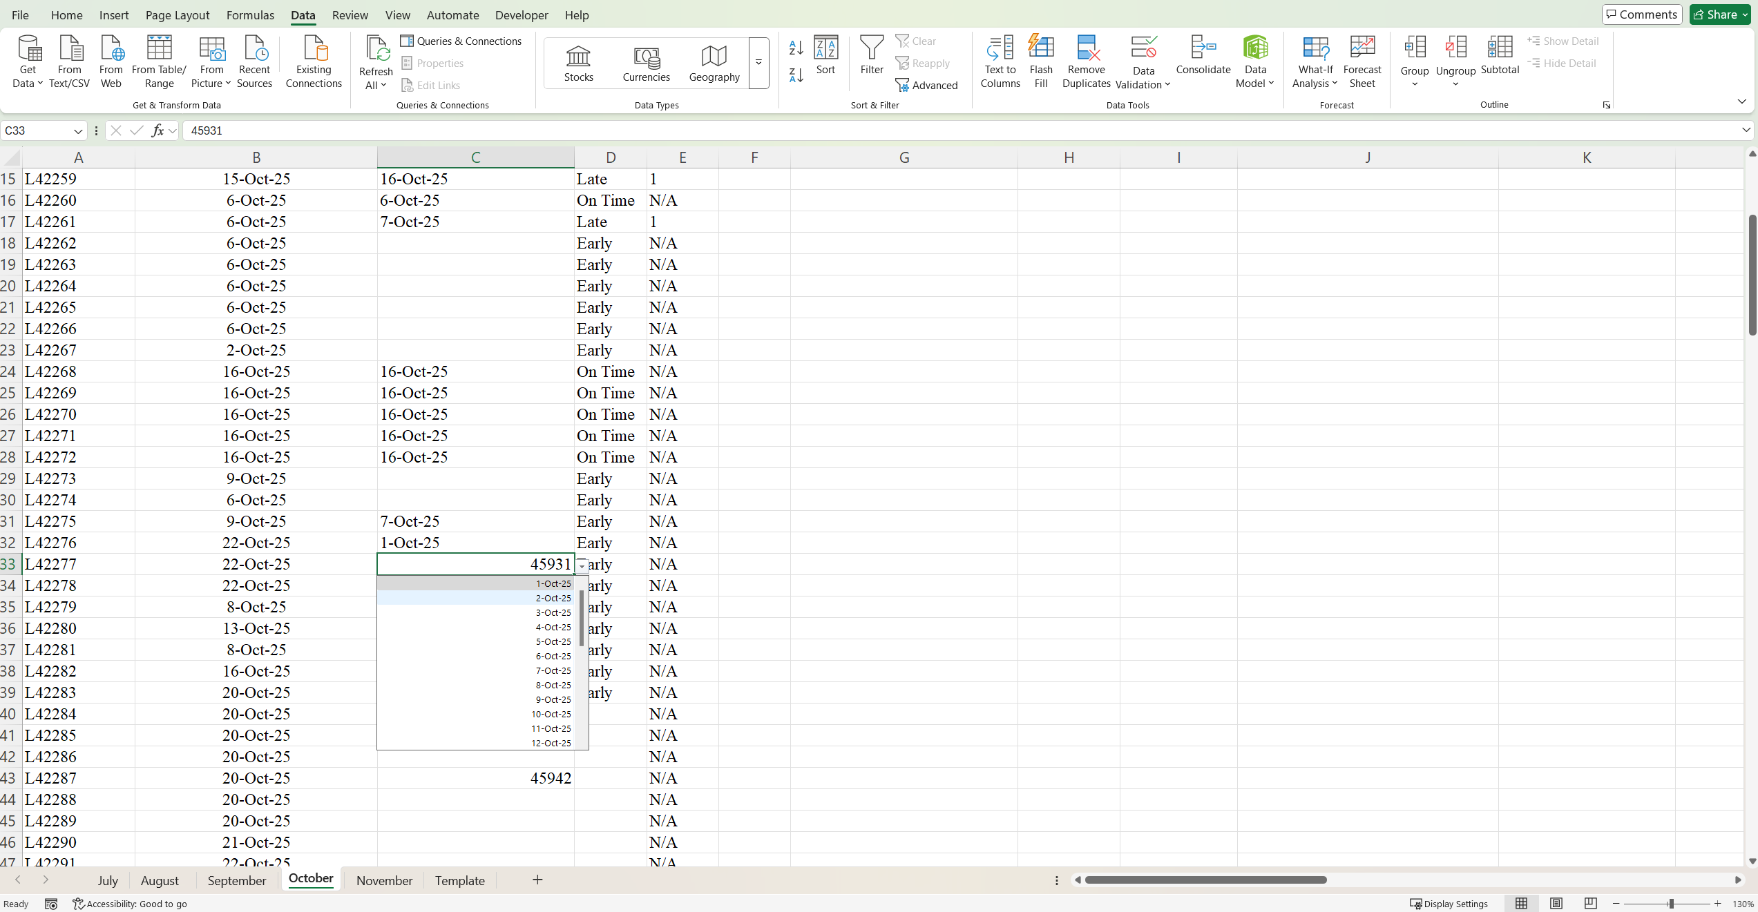Click Insert Function fx button
Viewport: 1758px width, 912px height.
tap(157, 130)
